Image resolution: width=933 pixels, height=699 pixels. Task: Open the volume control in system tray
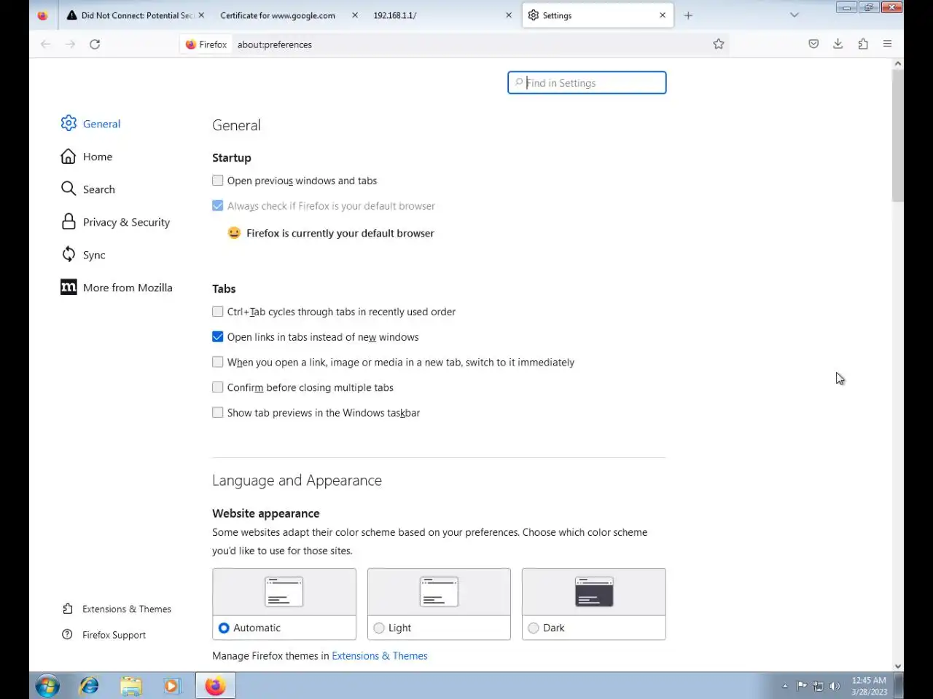(x=835, y=686)
